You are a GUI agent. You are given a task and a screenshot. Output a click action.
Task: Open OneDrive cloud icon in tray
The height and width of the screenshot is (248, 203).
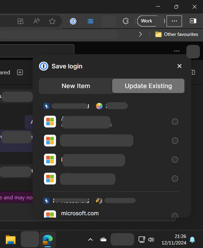(103, 239)
